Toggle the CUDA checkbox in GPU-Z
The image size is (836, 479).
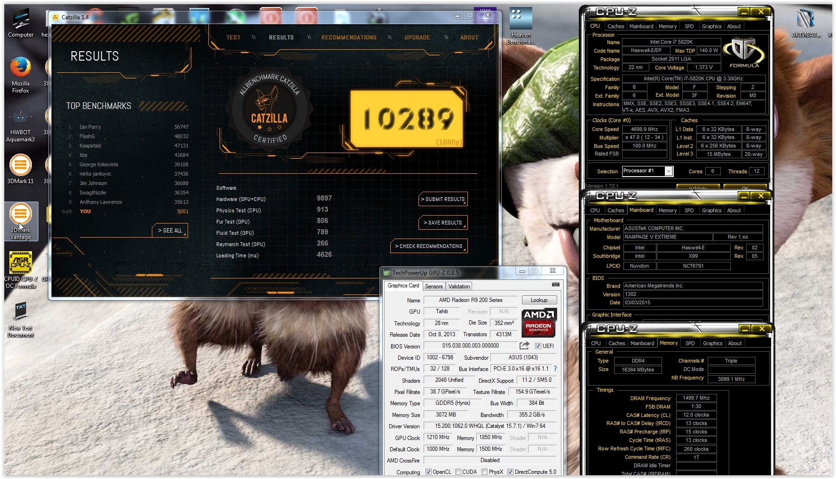(x=458, y=472)
